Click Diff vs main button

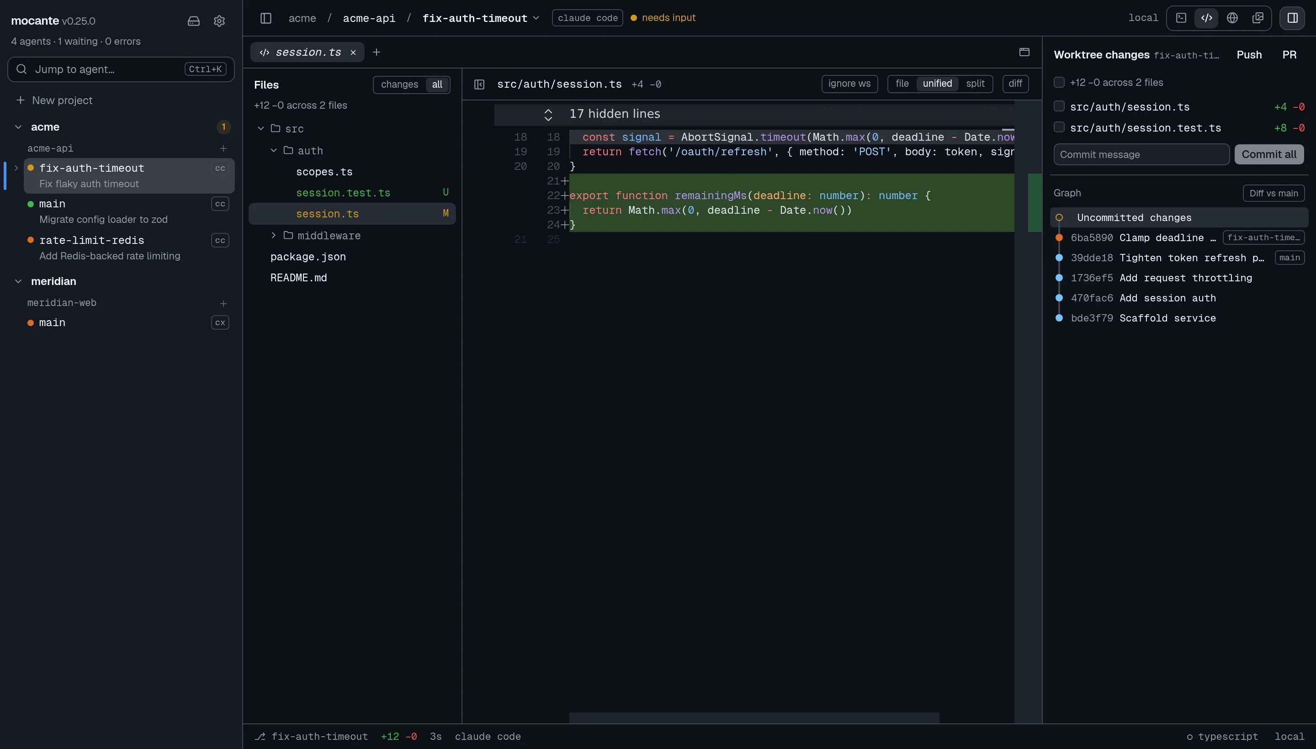tap(1274, 193)
